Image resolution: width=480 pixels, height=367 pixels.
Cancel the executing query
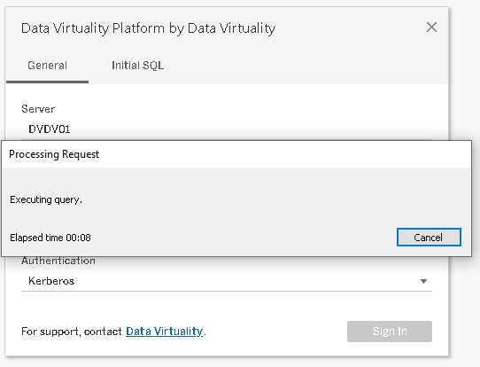point(429,238)
